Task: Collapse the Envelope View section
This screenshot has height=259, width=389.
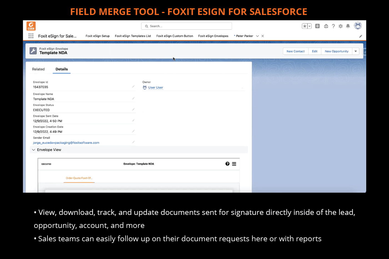Action: 33,149
